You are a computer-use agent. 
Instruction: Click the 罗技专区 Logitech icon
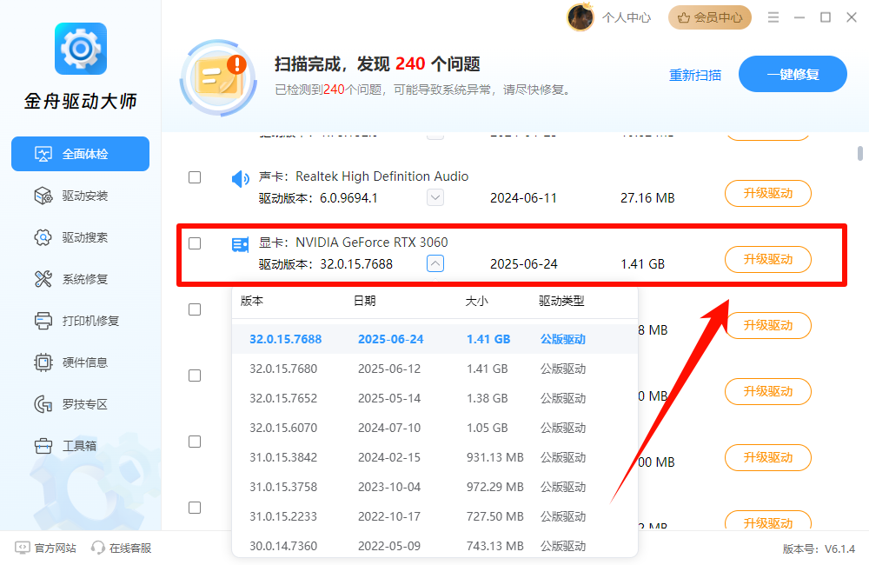[x=43, y=404]
